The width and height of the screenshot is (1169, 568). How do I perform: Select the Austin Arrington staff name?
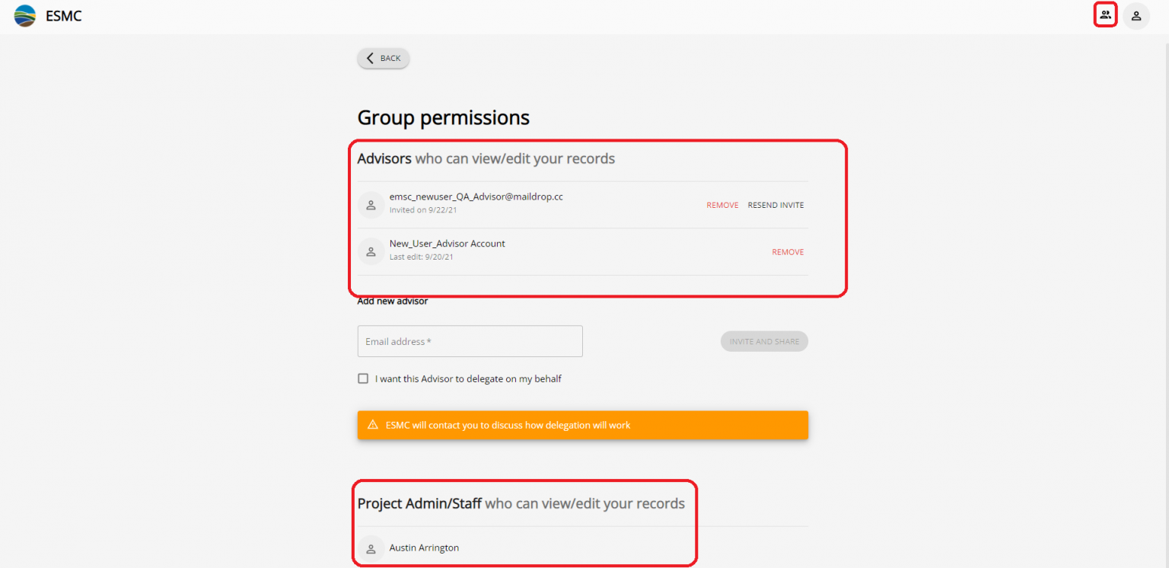[x=424, y=548]
